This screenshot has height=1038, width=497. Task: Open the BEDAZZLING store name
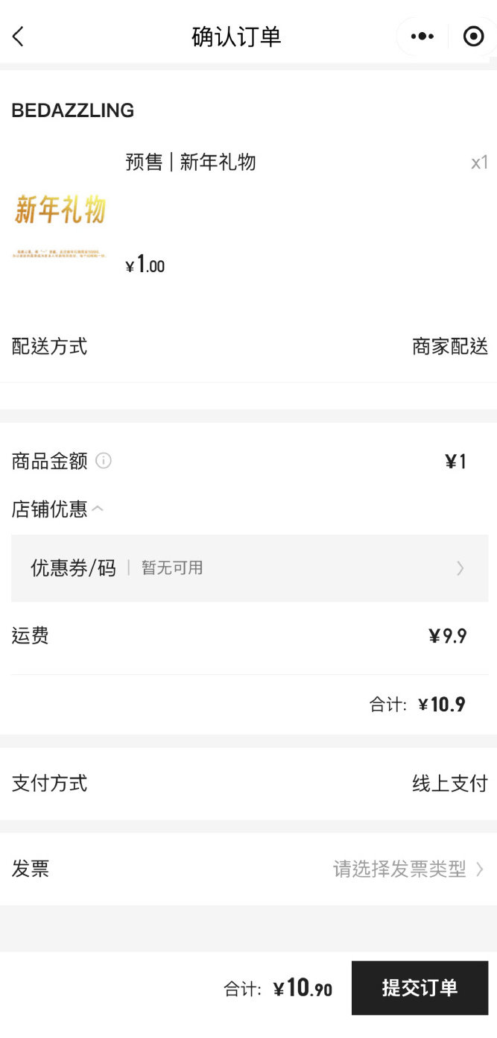(73, 110)
